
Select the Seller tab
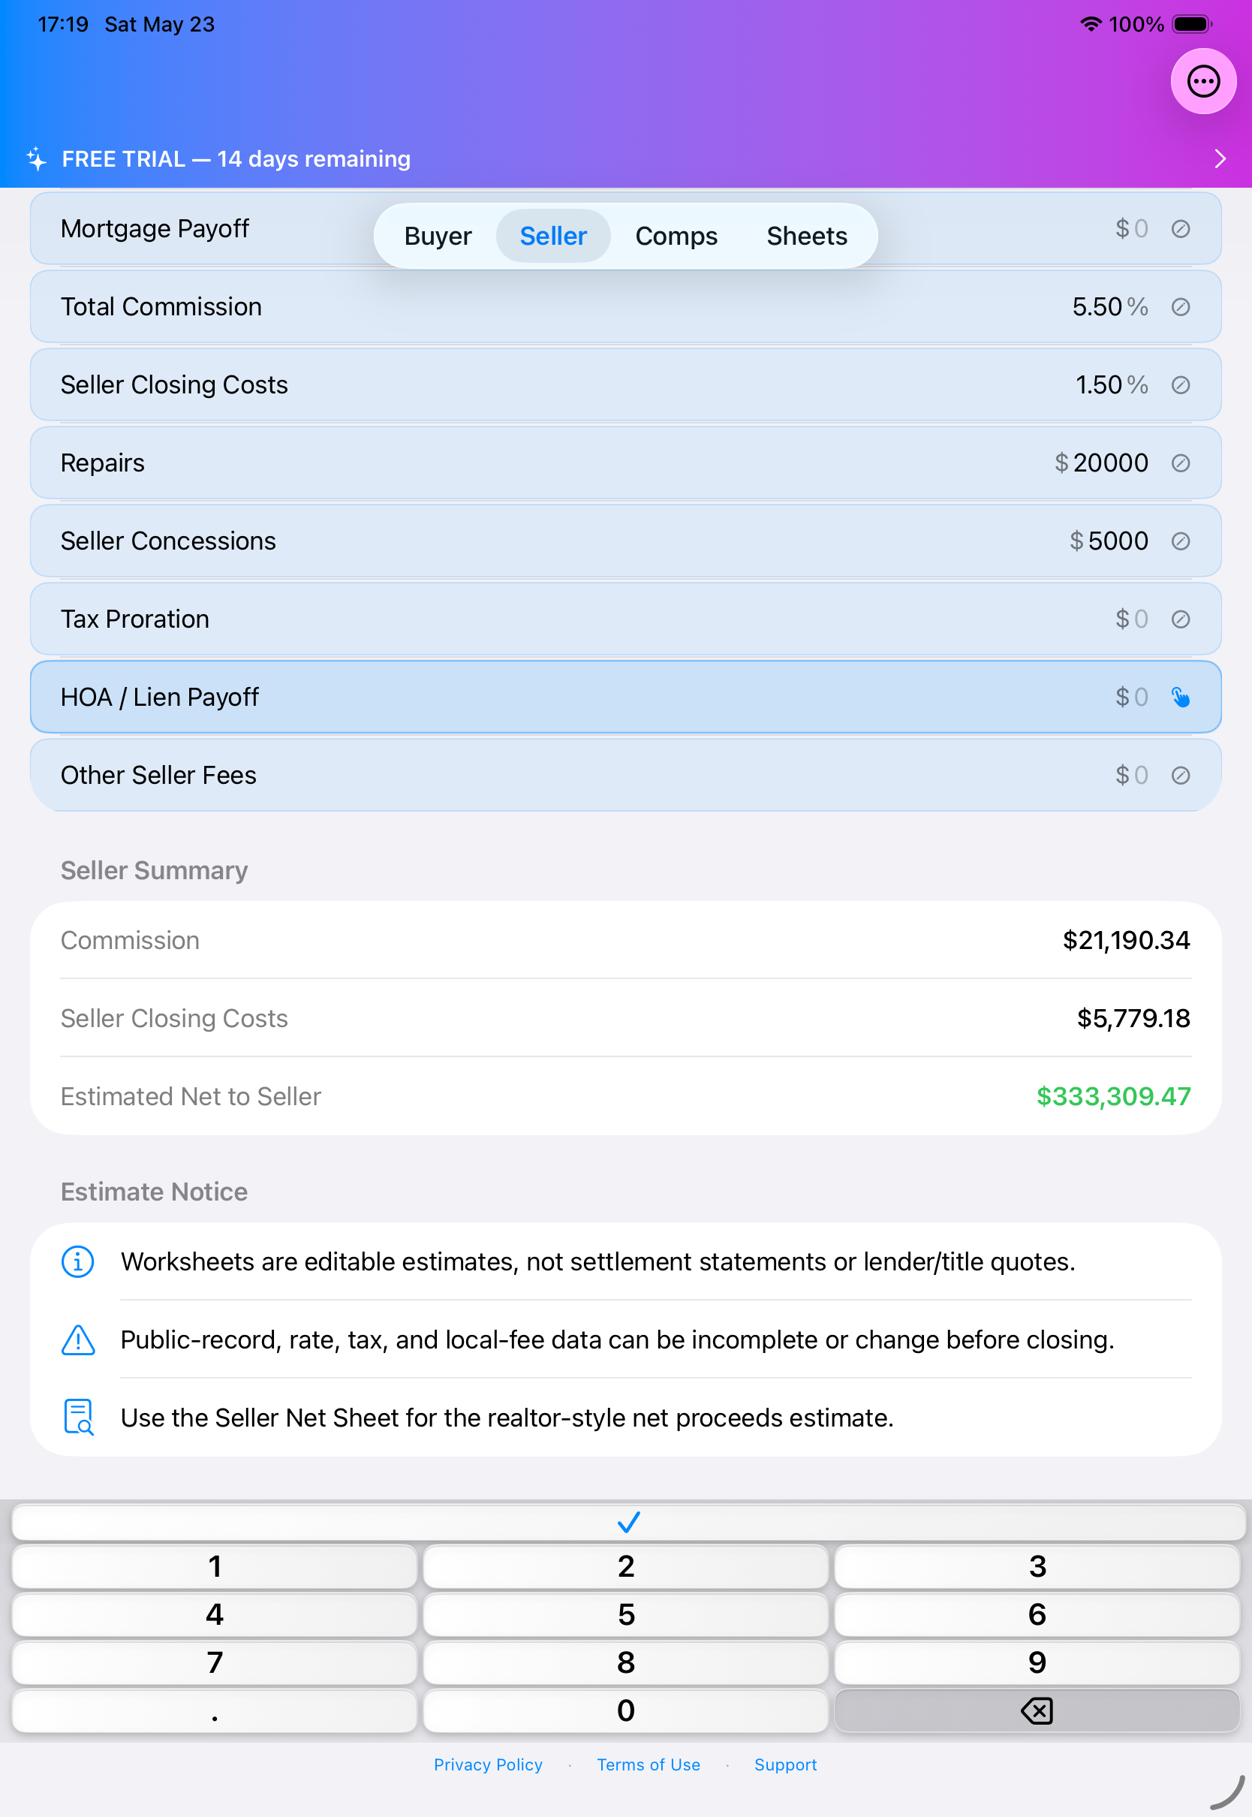(553, 237)
